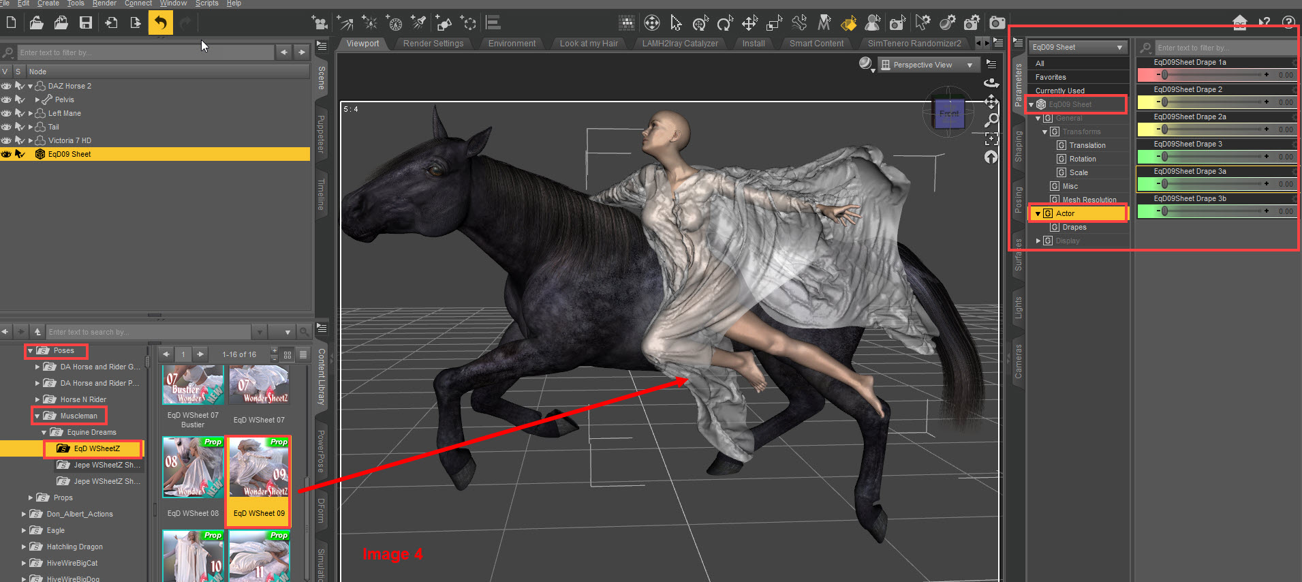This screenshot has width=1302, height=582.
Task: Hide the DAZ Horse 2 node
Action: click(6, 86)
